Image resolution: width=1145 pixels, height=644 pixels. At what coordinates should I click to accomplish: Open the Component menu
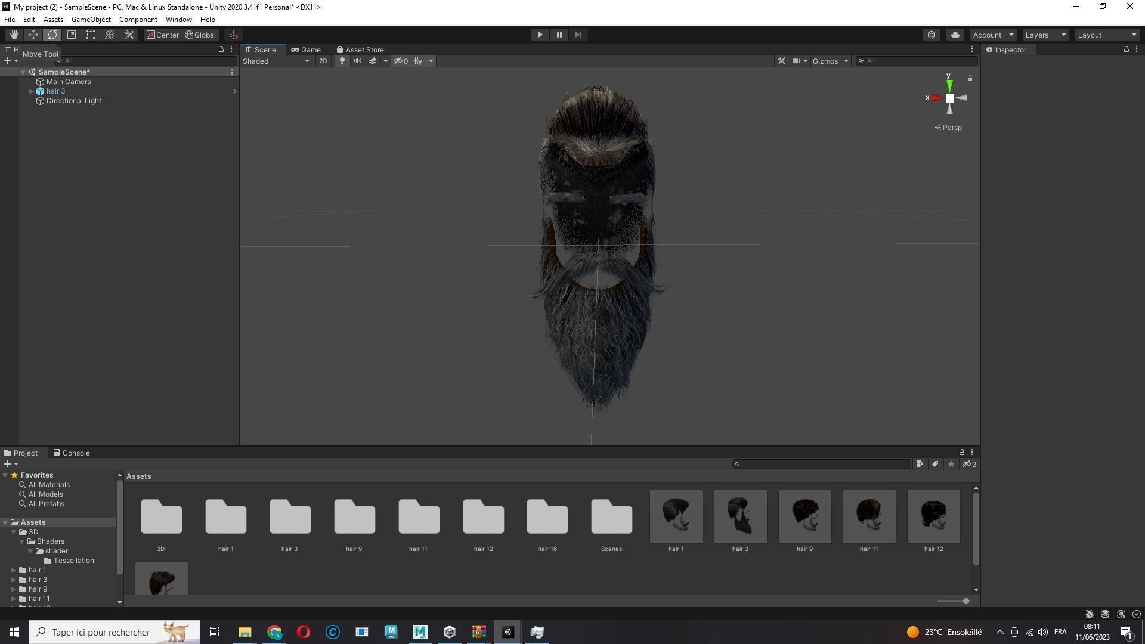138,20
